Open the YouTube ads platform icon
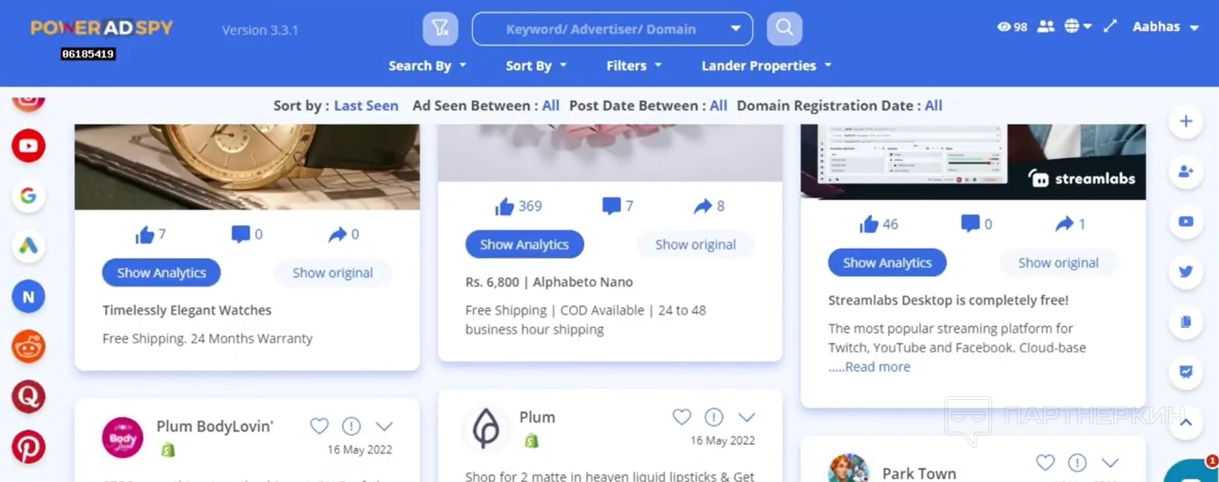Screen dimensions: 1219x482 point(28,146)
